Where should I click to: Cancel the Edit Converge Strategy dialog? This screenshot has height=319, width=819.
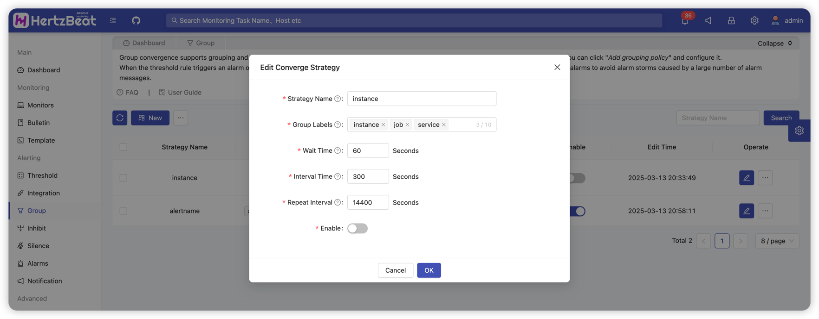coord(395,270)
